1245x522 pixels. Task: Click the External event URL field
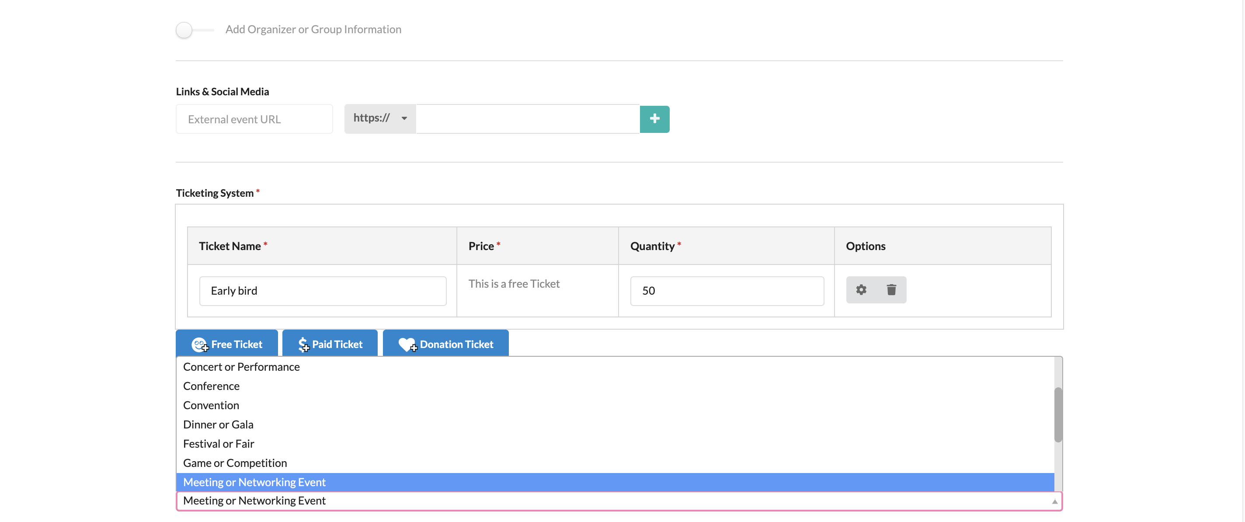pos(254,119)
